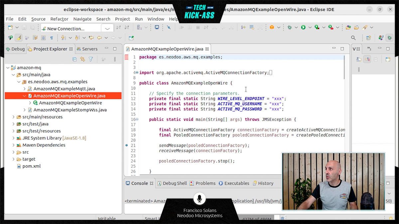Click the green Run button in the toolbar
The width and height of the screenshot is (399, 224).
click(303, 28)
